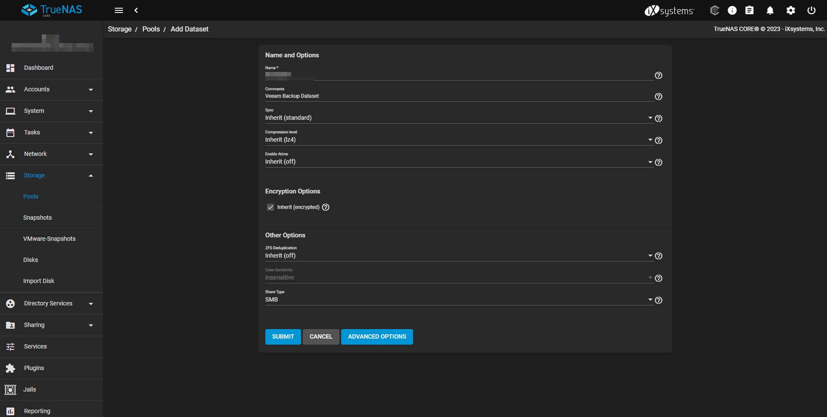Go to Dashboard in the sidebar
This screenshot has height=417, width=827.
[39, 68]
